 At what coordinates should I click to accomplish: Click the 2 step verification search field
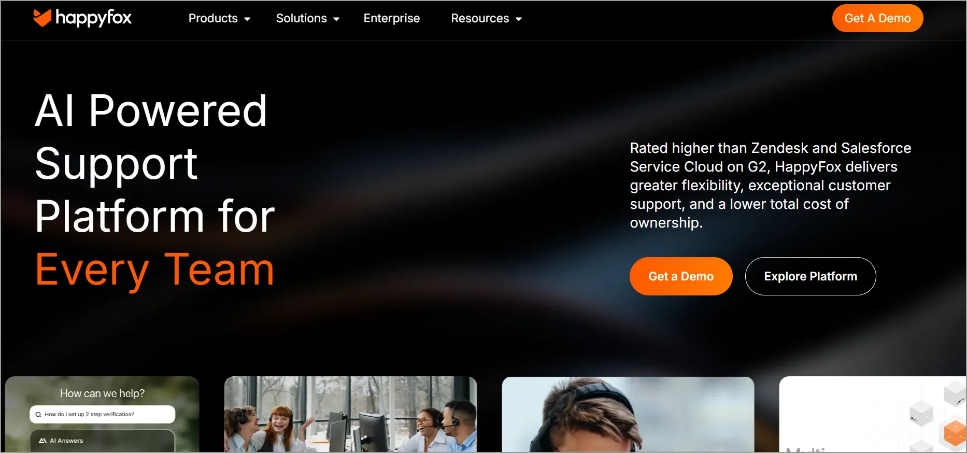(x=103, y=415)
